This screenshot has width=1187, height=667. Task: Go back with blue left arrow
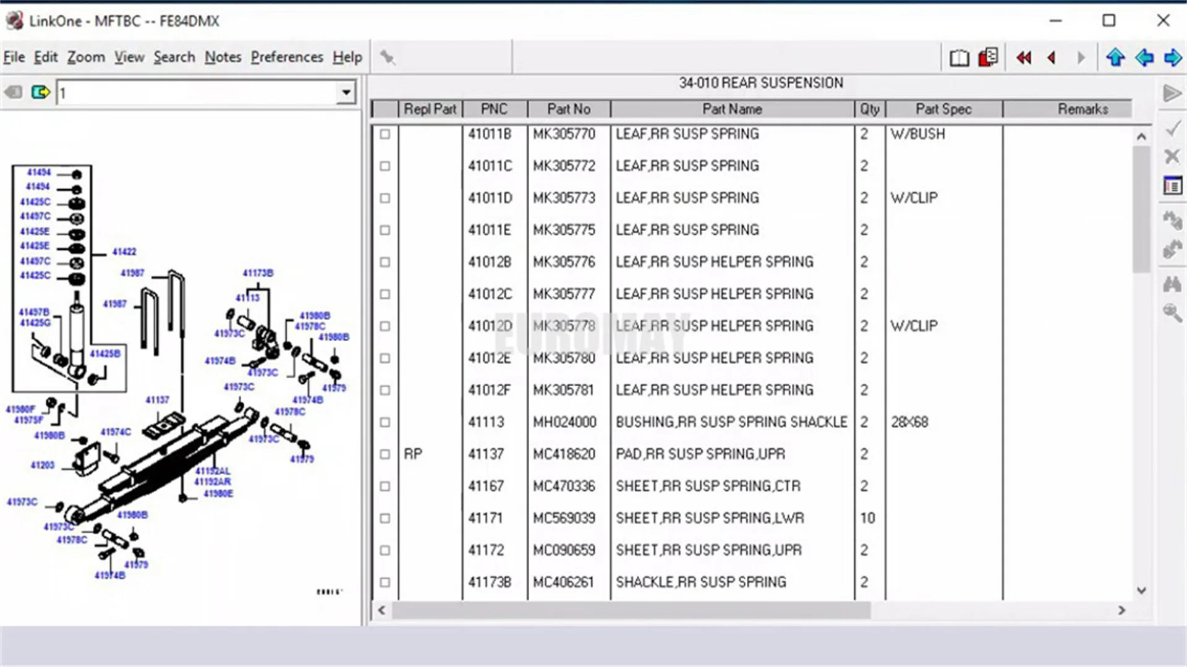(x=1144, y=57)
